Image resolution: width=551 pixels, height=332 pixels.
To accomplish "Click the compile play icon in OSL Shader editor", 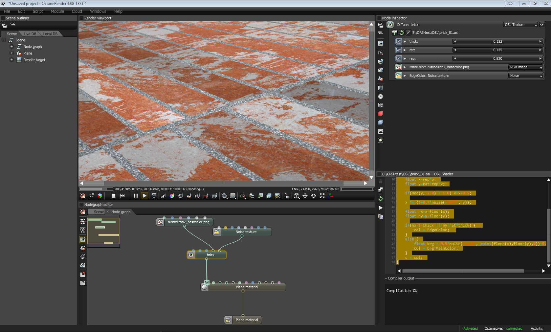I will point(381,208).
